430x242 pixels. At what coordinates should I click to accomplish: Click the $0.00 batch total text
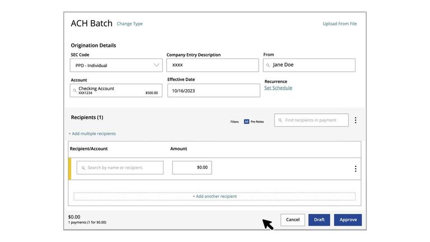(x=74, y=217)
